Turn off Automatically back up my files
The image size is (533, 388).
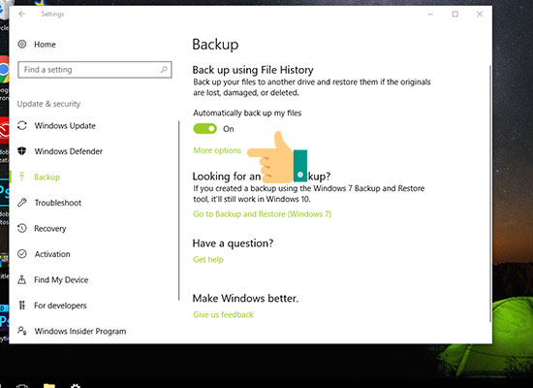pos(205,129)
